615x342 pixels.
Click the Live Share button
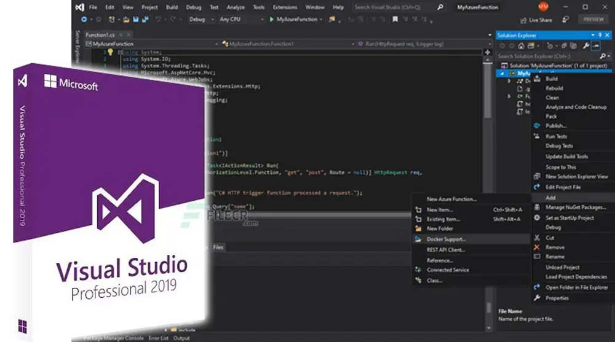pyautogui.click(x=536, y=20)
